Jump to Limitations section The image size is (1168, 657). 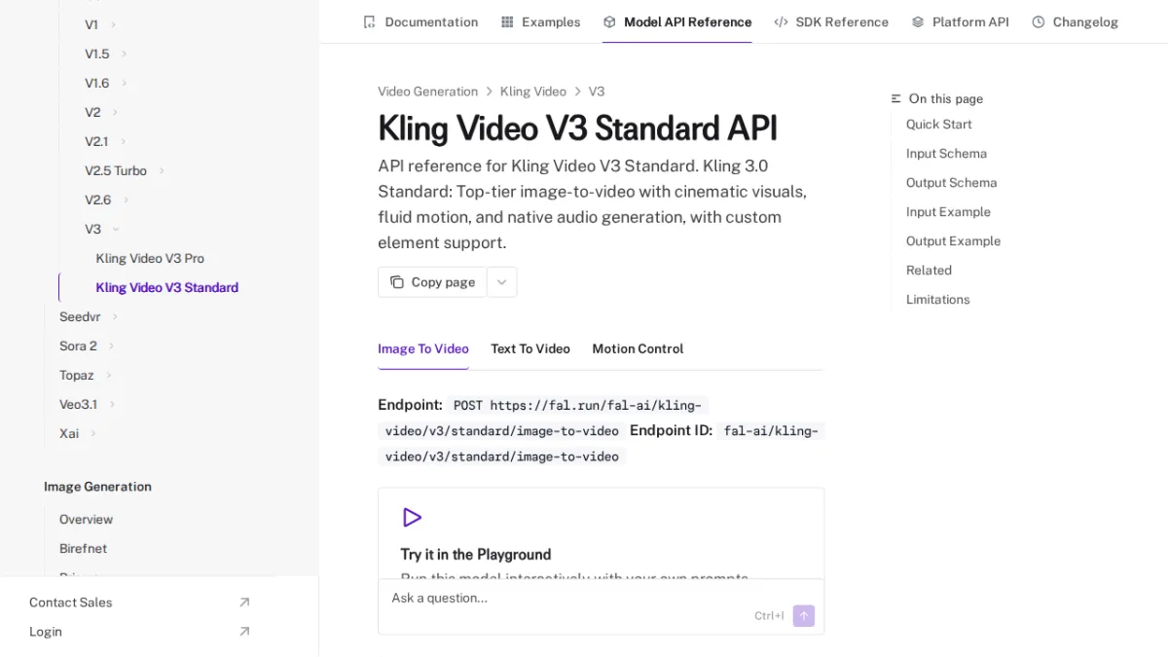coord(937,299)
